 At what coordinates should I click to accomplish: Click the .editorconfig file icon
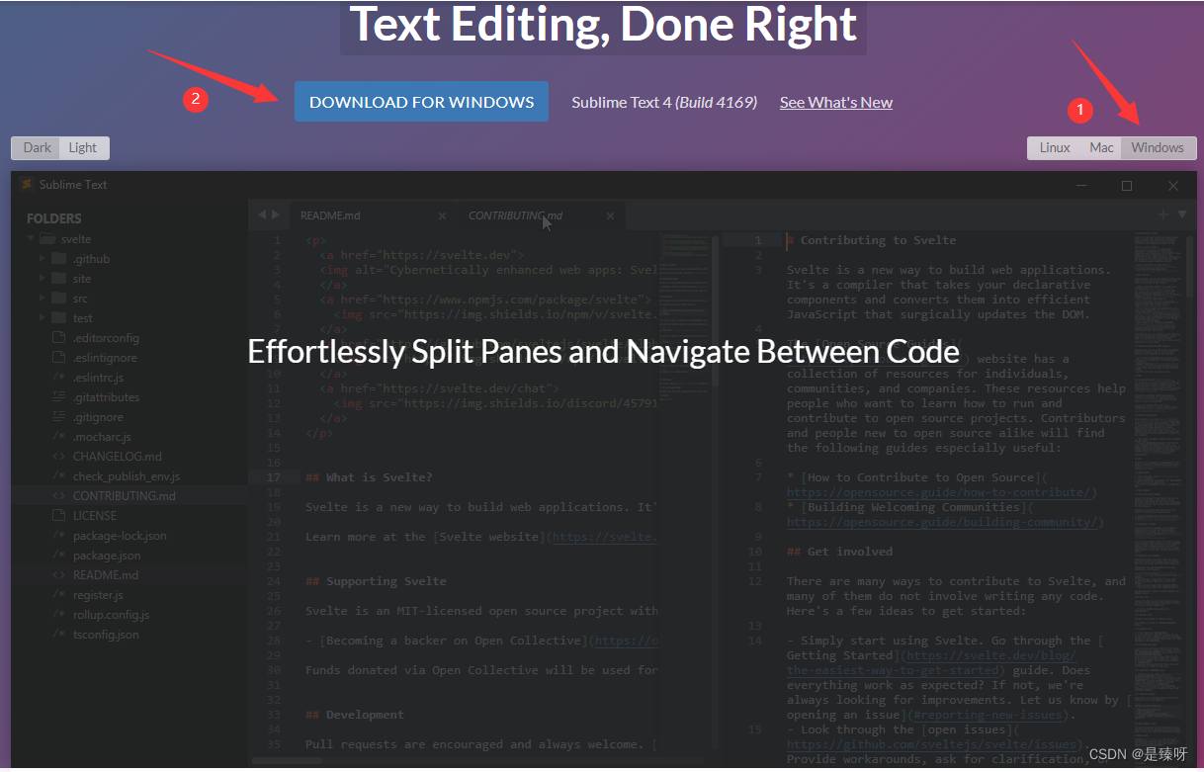click(58, 338)
